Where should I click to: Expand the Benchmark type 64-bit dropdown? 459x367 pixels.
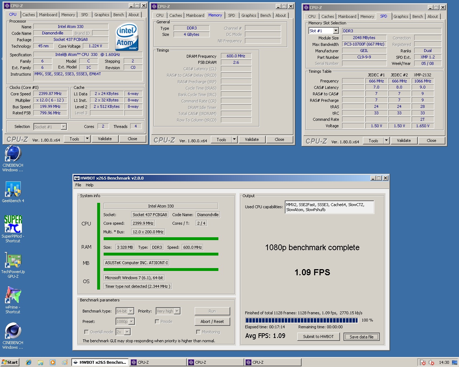[131, 311]
